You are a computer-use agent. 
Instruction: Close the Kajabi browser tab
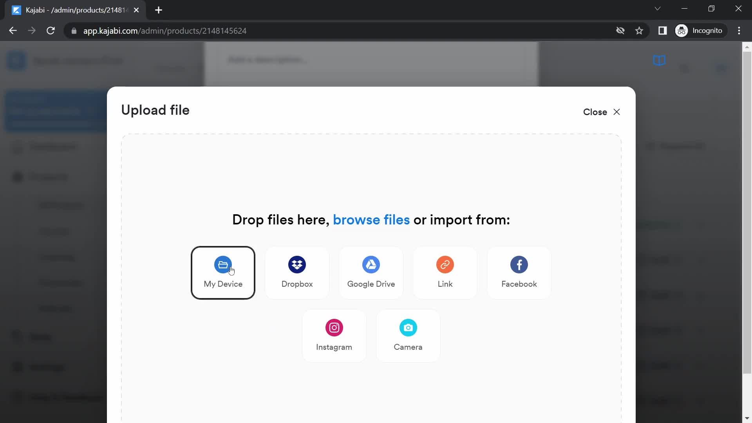click(136, 10)
